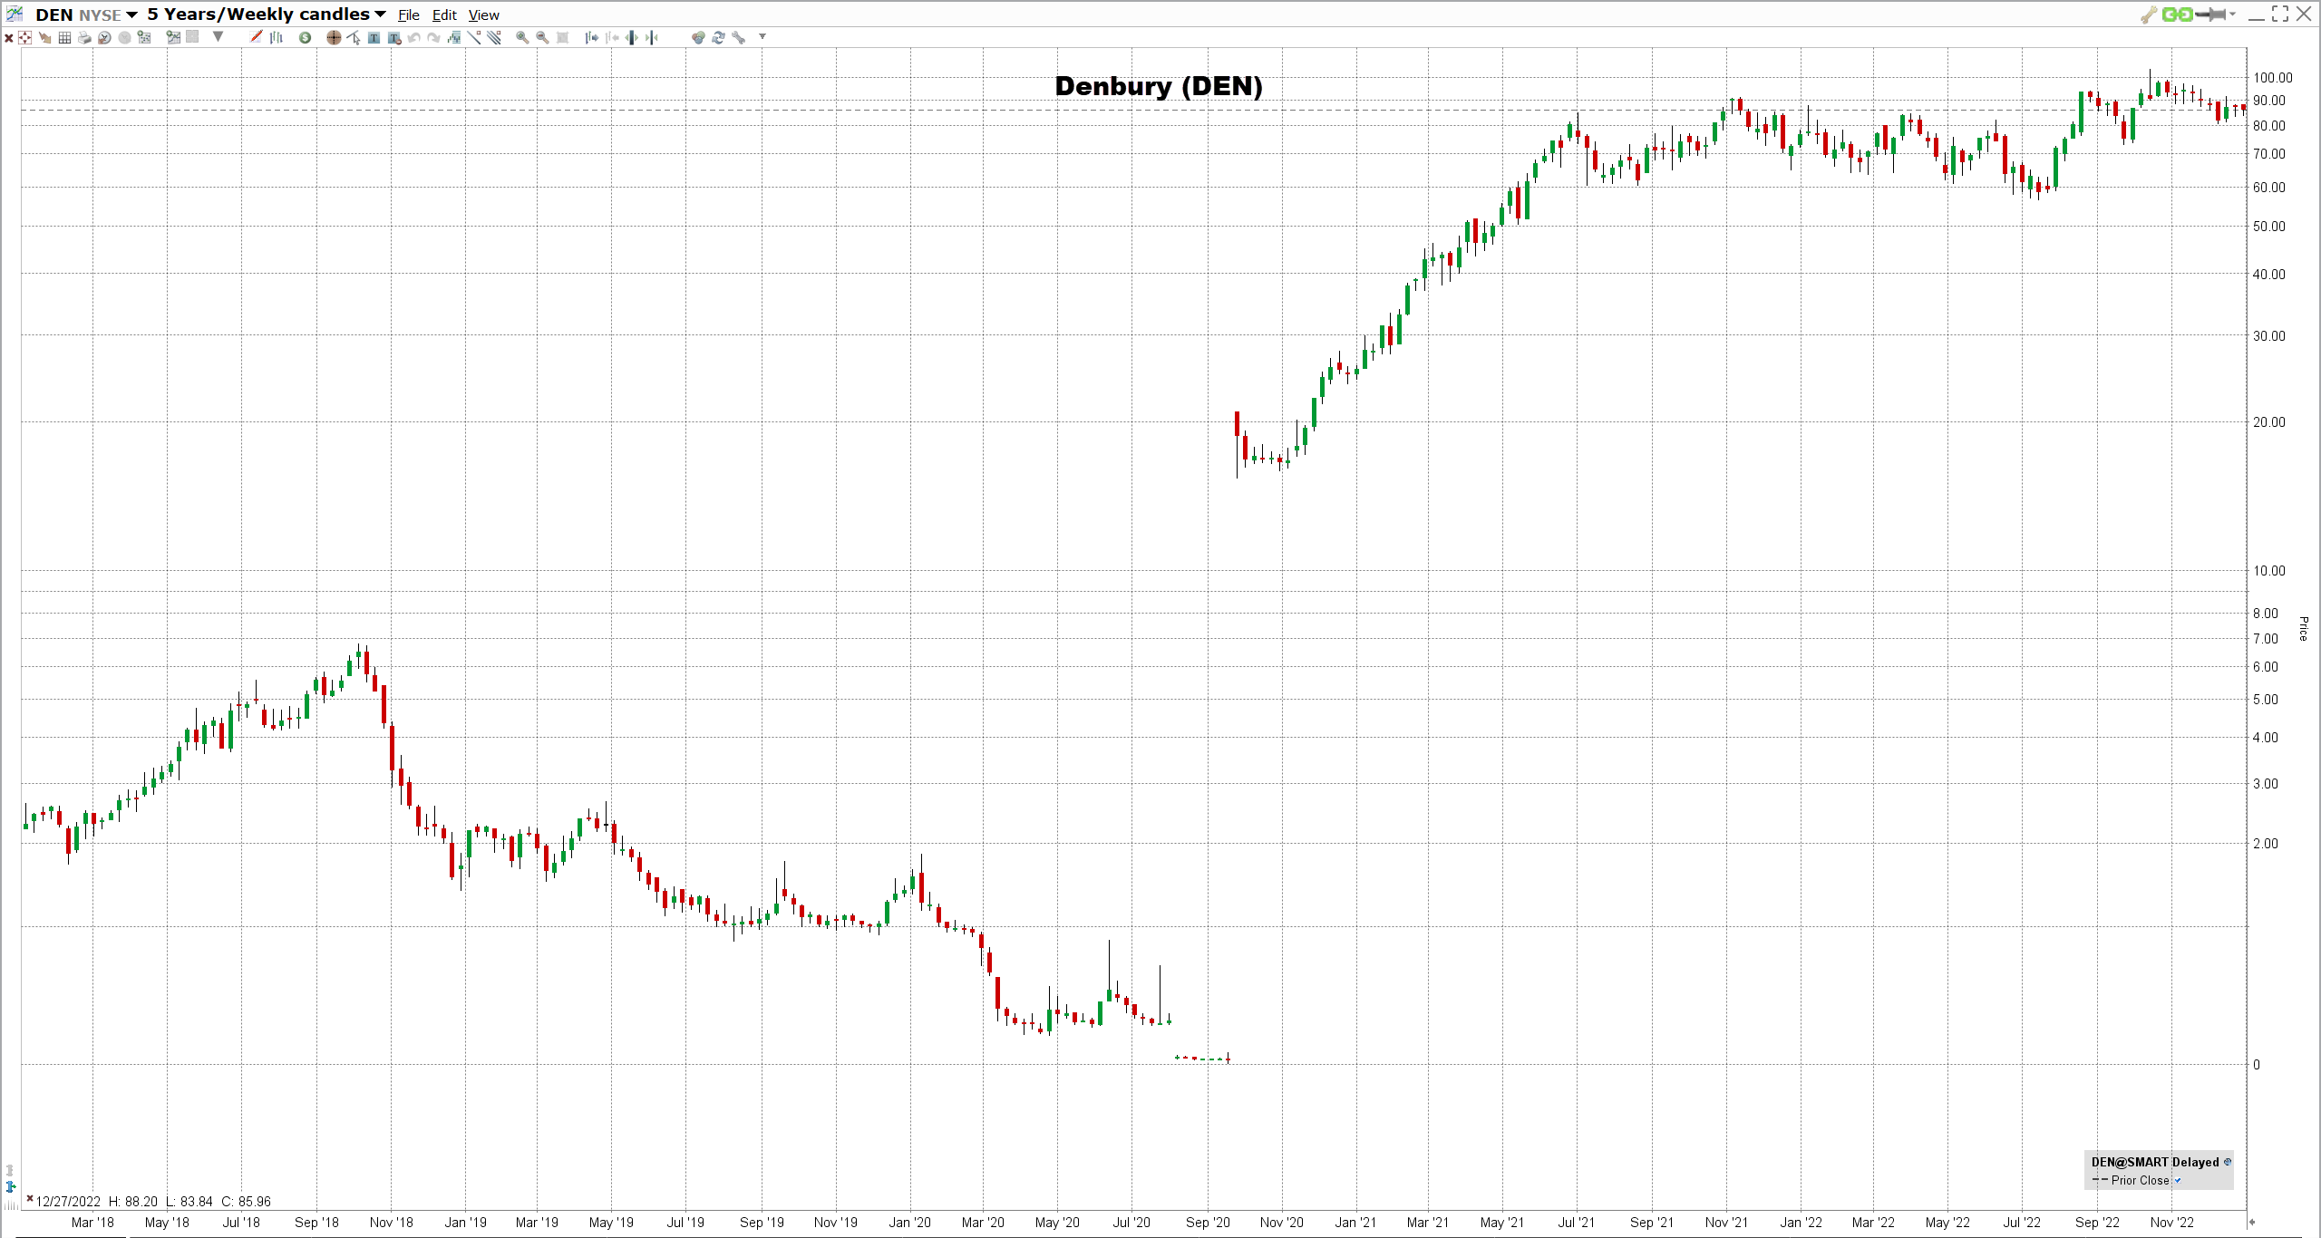Click the DEN@SMART Delayed legend label
Image resolution: width=2321 pixels, height=1238 pixels.
(2154, 1162)
